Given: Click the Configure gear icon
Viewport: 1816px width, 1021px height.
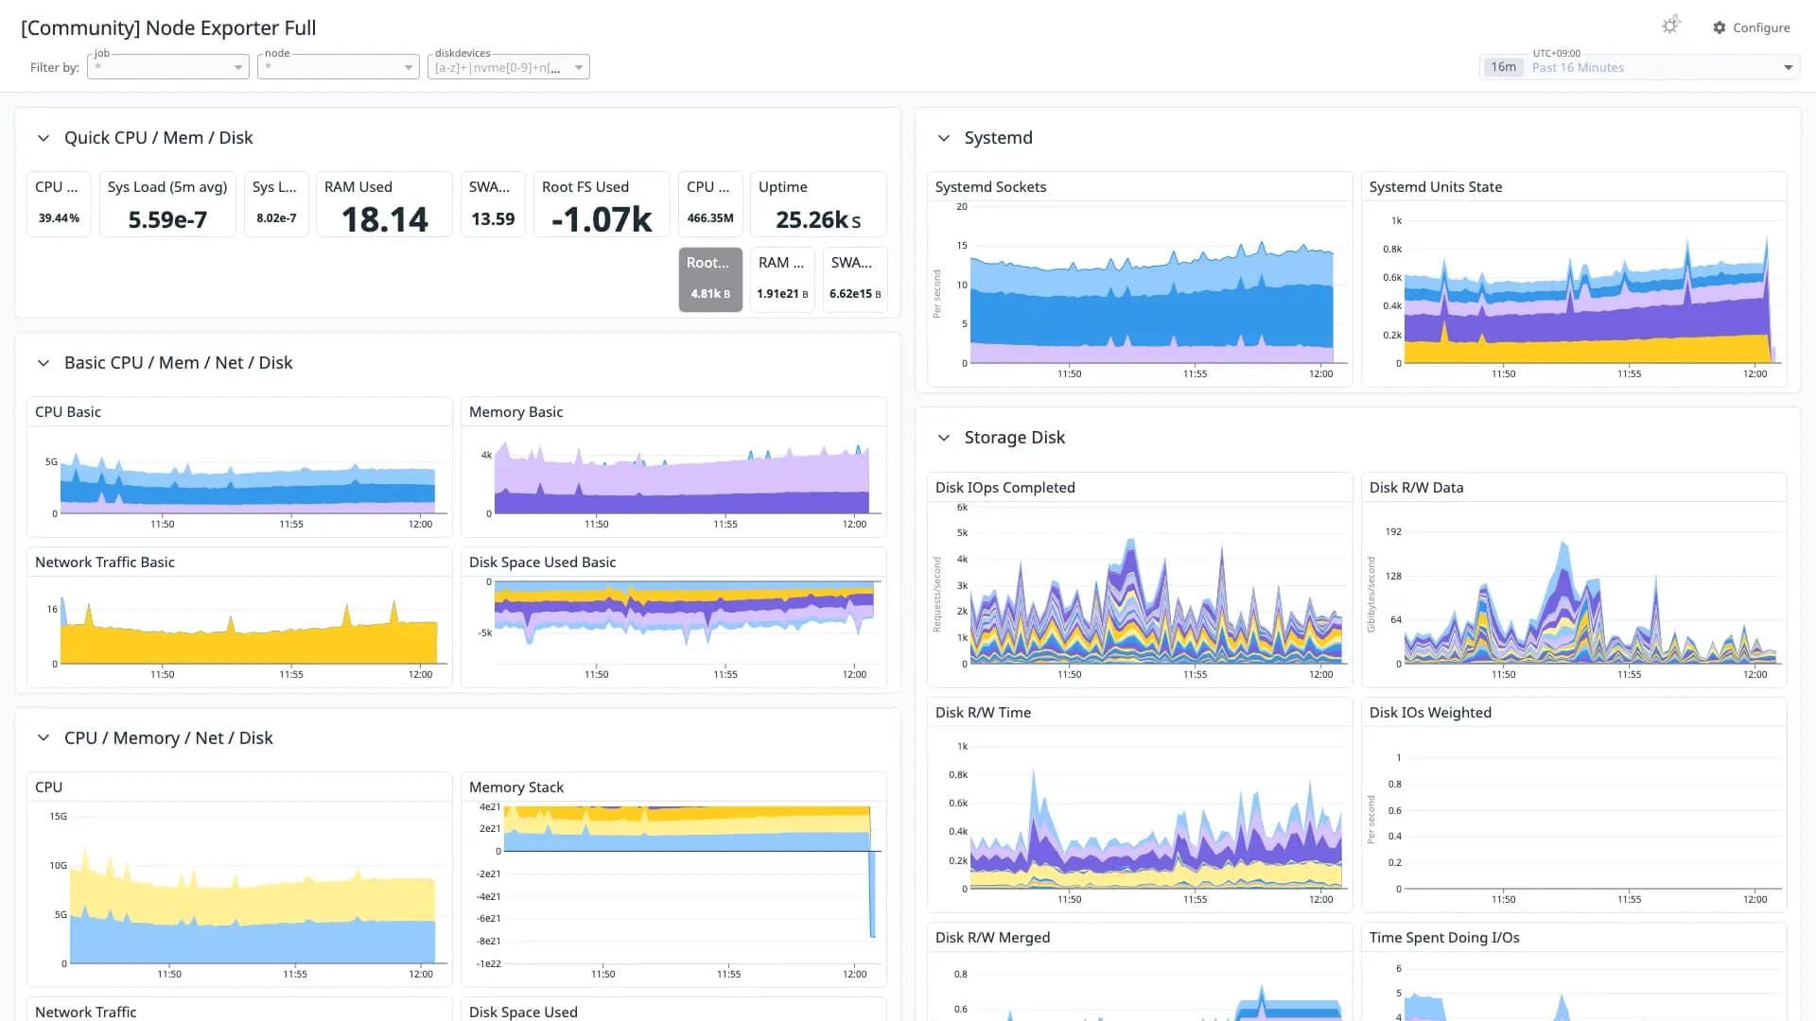Looking at the screenshot, I should click(x=1720, y=27).
